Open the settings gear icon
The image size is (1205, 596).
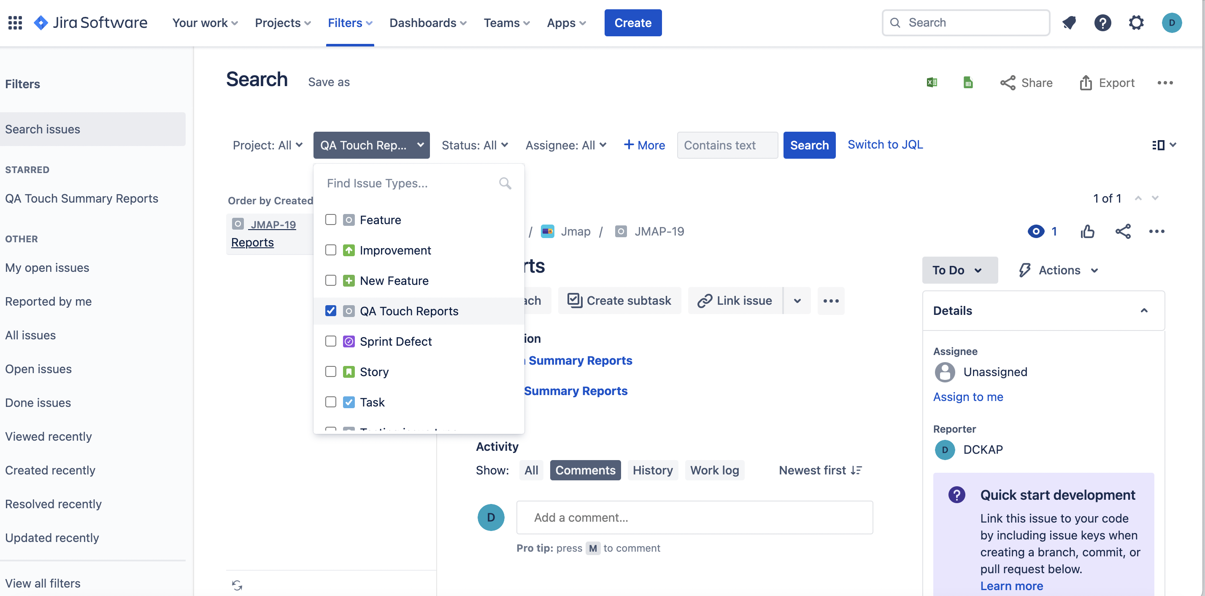pyautogui.click(x=1136, y=22)
